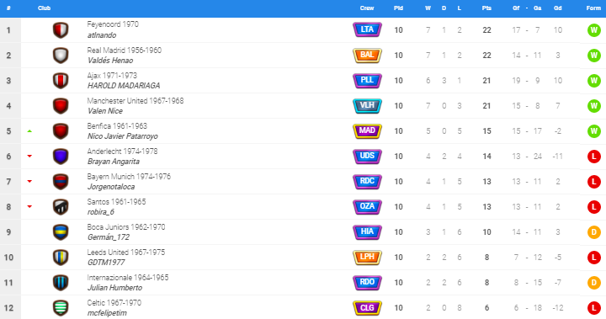Click the green W form circle for Feyenoord

593,30
